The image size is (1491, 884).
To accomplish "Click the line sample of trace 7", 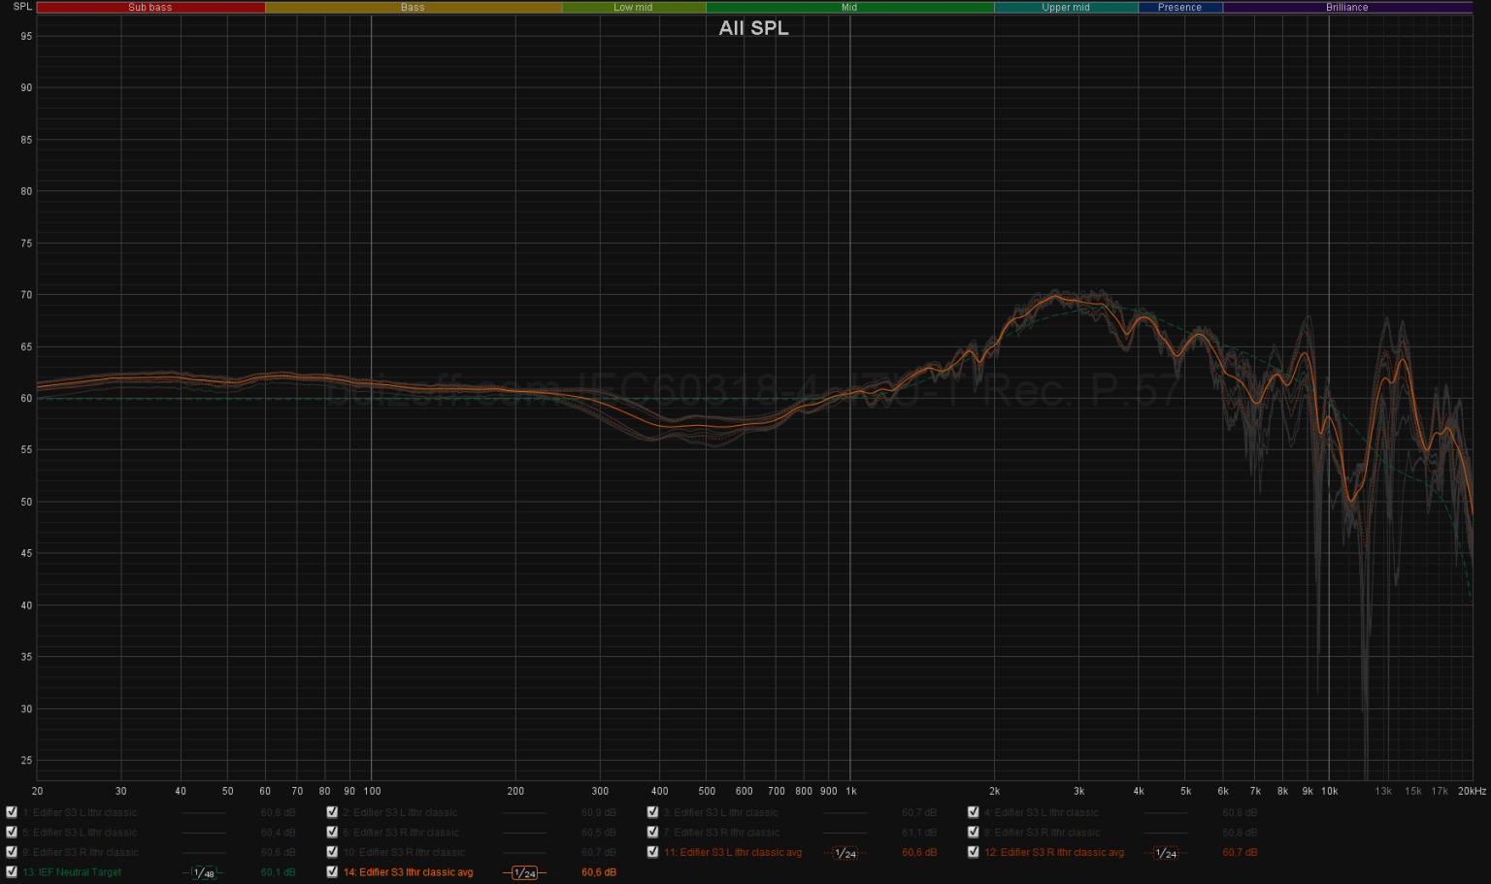I will click(x=845, y=833).
